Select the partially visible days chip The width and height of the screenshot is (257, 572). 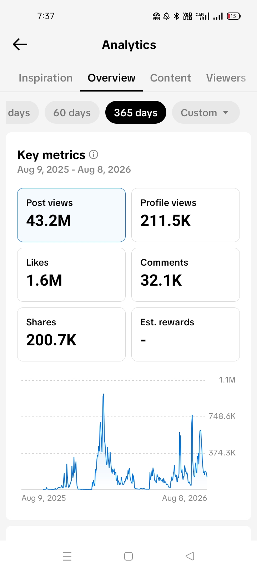tap(21, 113)
